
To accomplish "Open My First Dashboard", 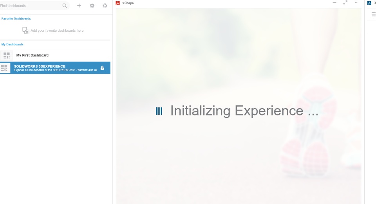I will point(55,55).
